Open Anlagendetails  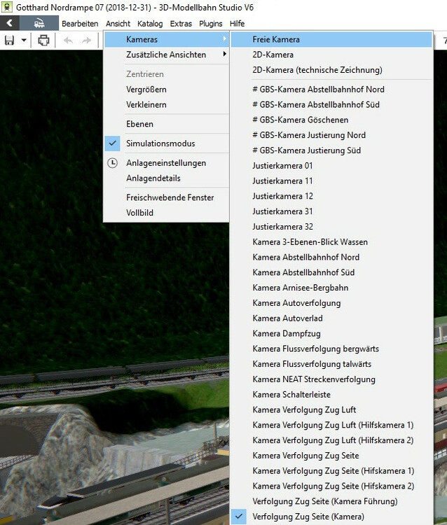coord(167,178)
